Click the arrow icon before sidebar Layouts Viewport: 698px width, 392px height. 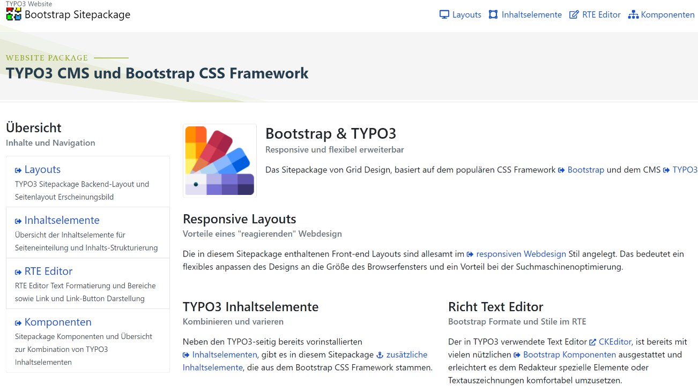coord(18,170)
